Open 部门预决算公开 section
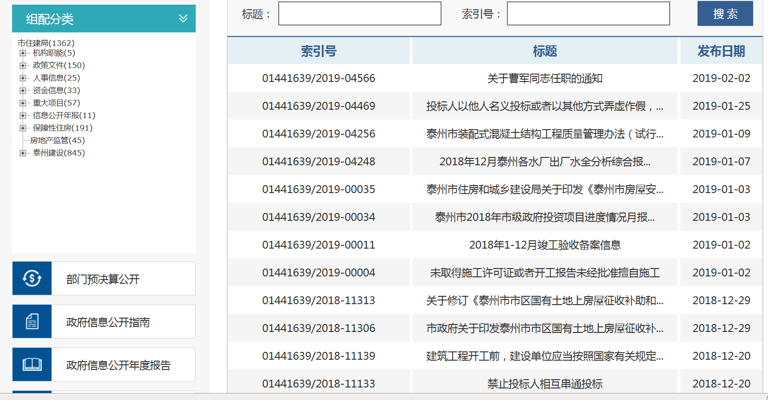This screenshot has width=768, height=400. click(x=103, y=279)
